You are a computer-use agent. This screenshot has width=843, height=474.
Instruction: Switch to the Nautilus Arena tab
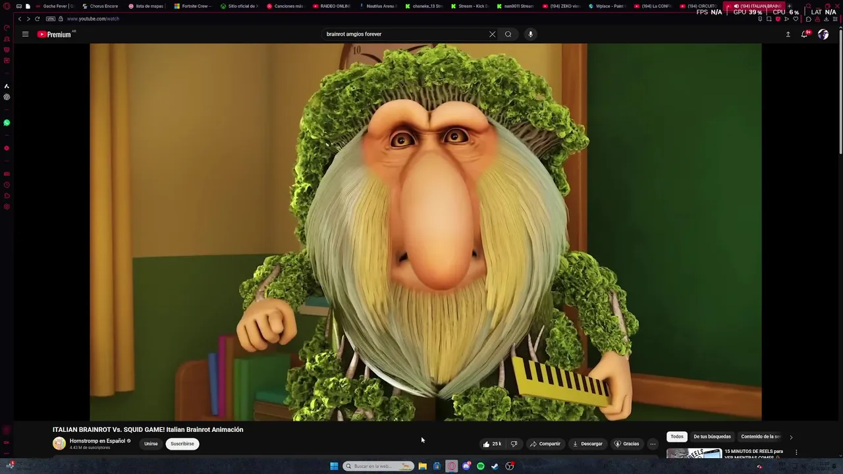point(377,6)
